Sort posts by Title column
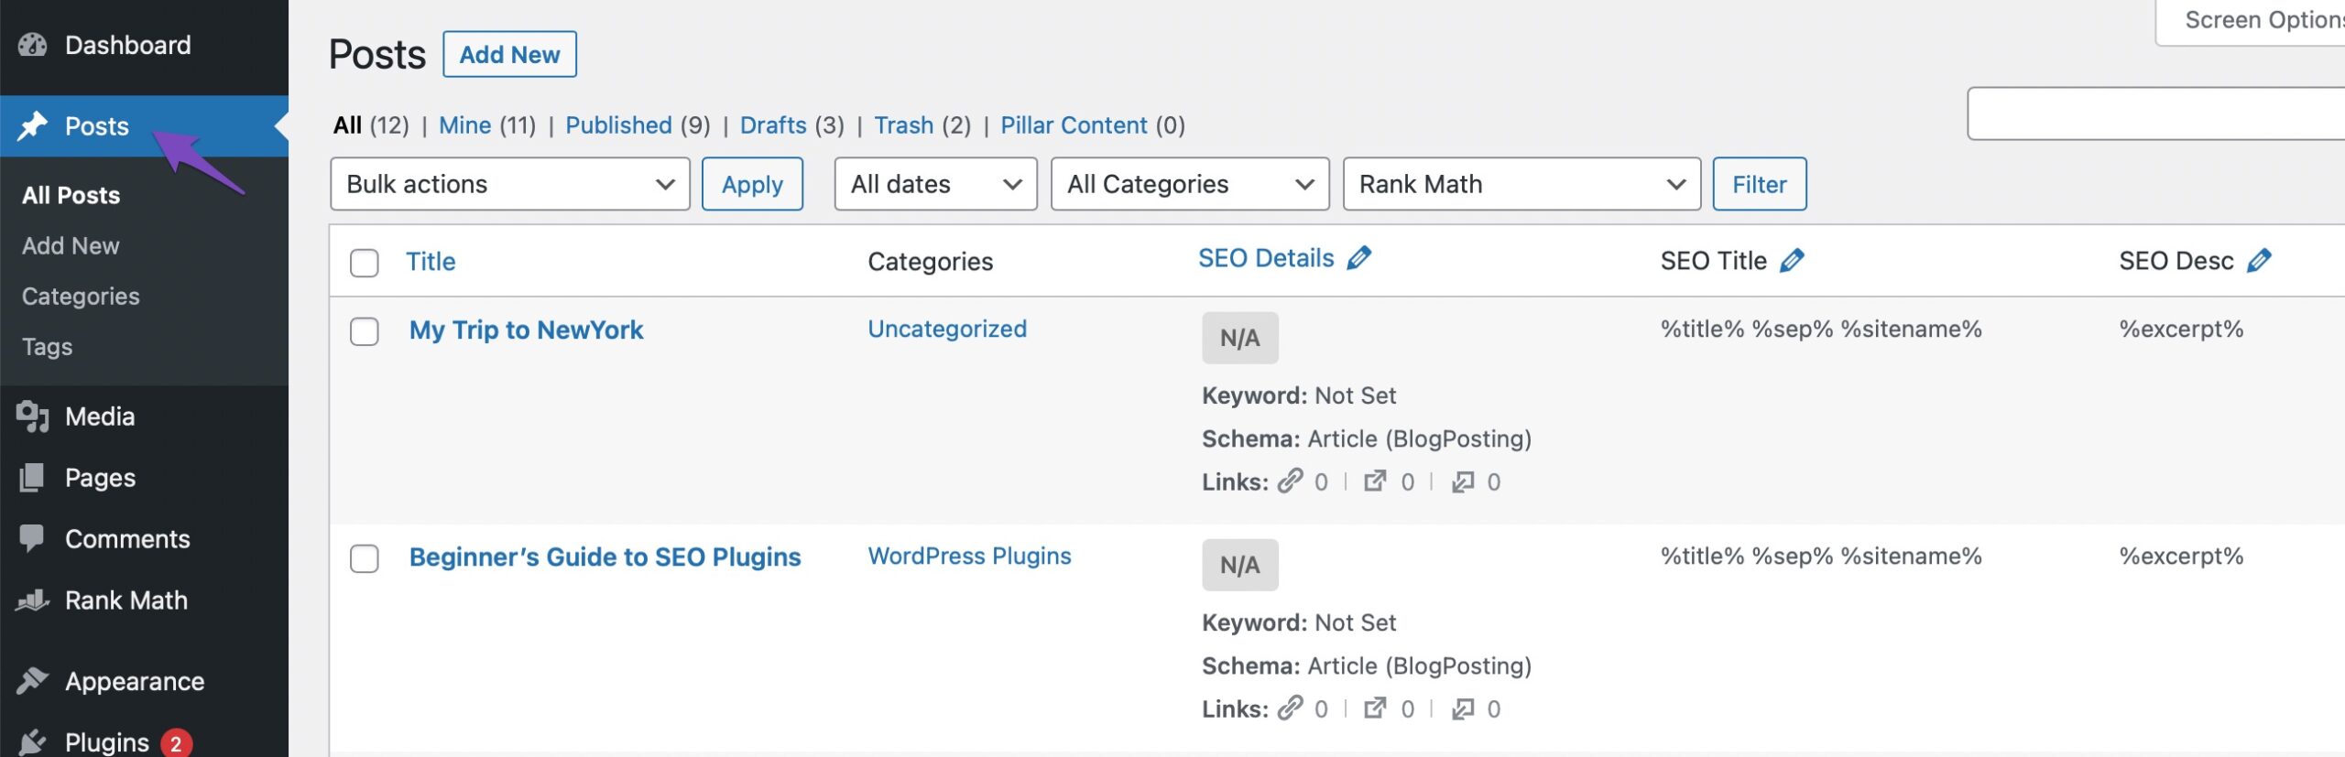The height and width of the screenshot is (757, 2345). point(431,262)
